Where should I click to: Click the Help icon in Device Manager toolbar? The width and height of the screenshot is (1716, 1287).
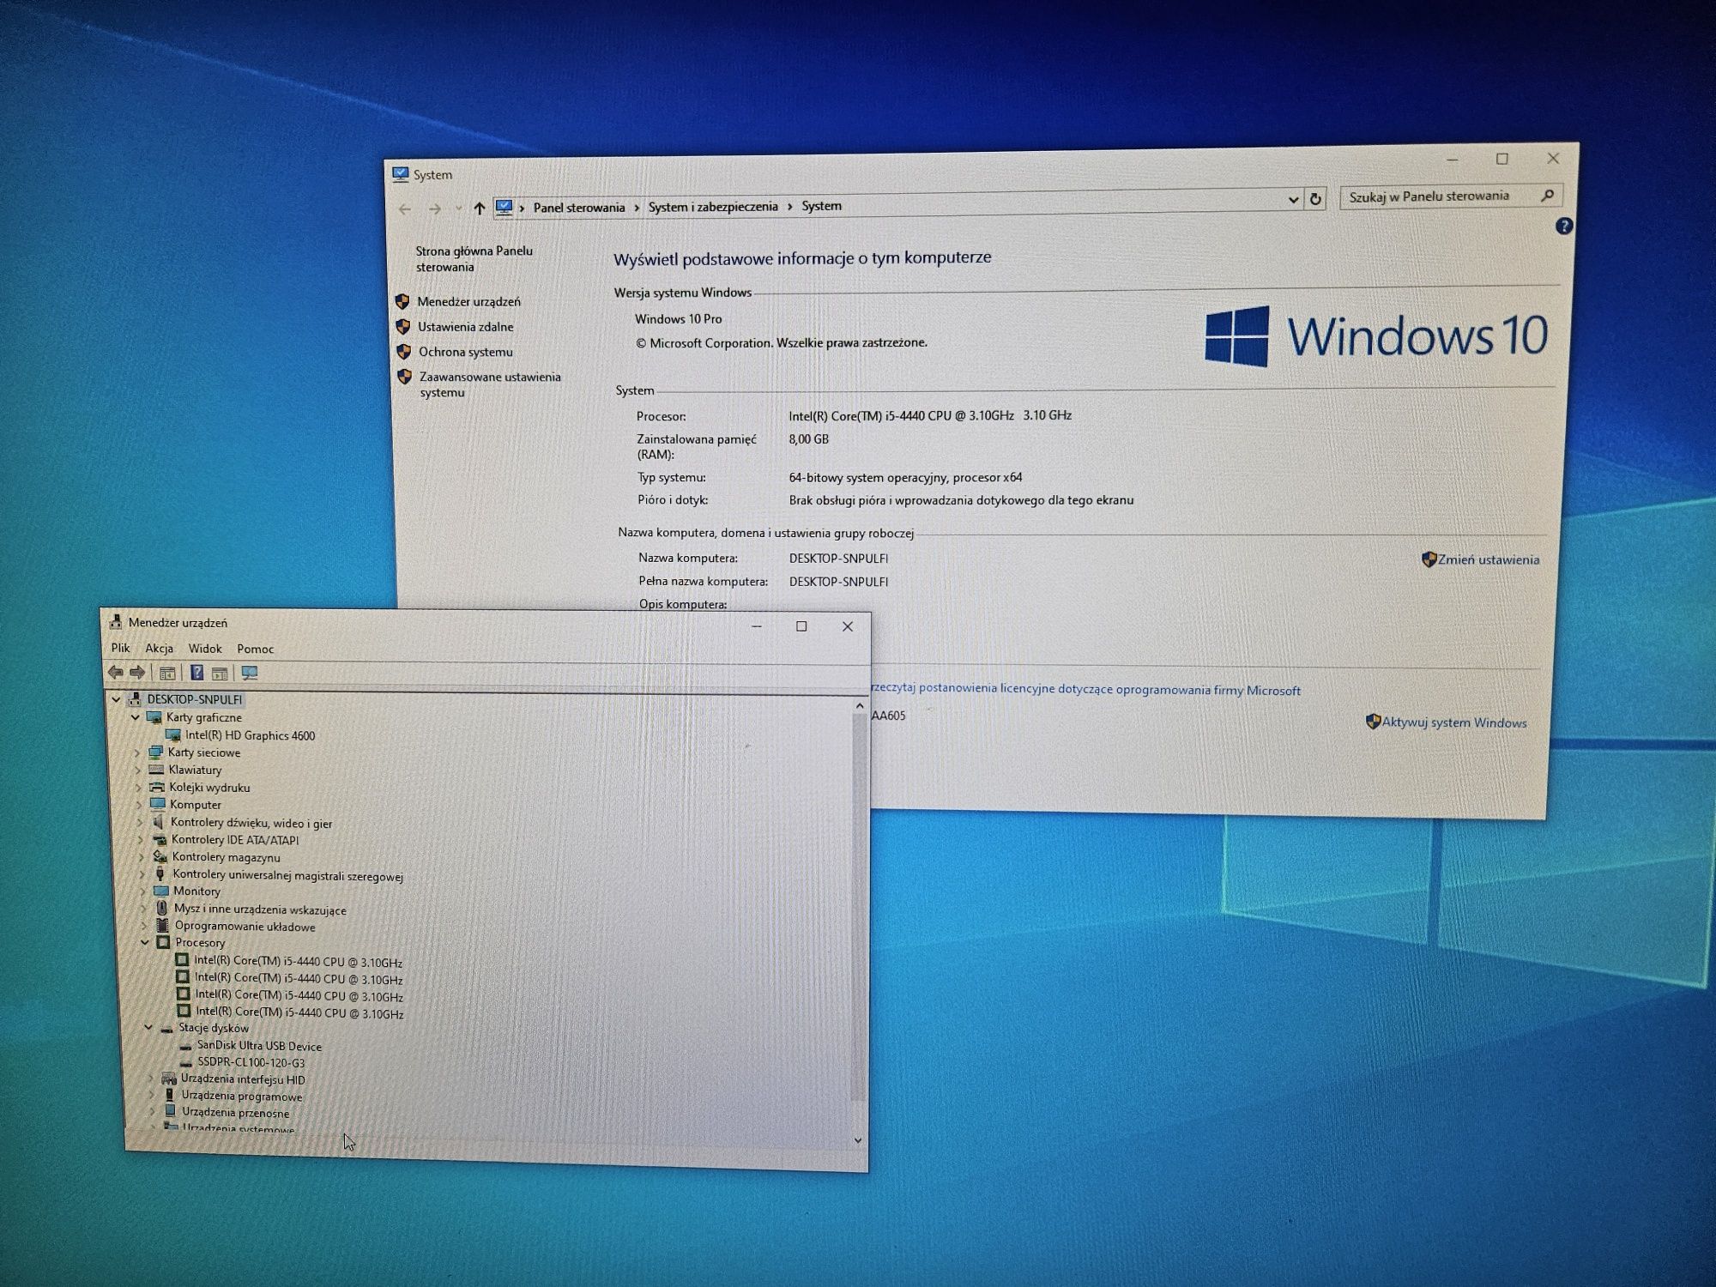[196, 673]
